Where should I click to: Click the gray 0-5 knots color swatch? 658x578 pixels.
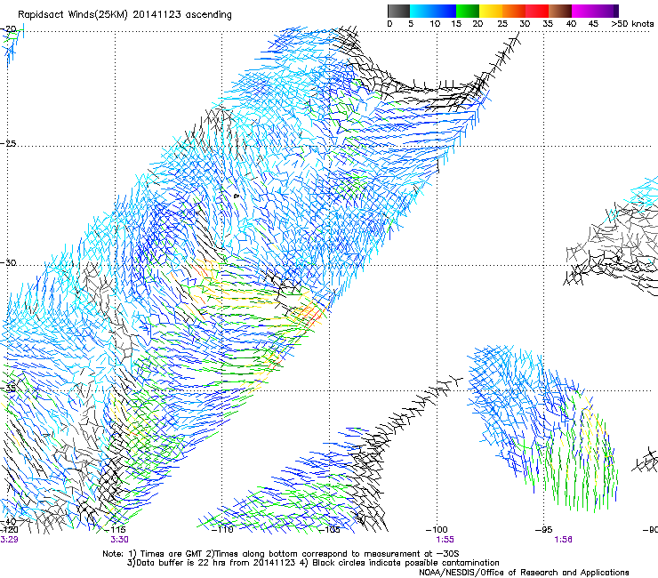point(398,11)
